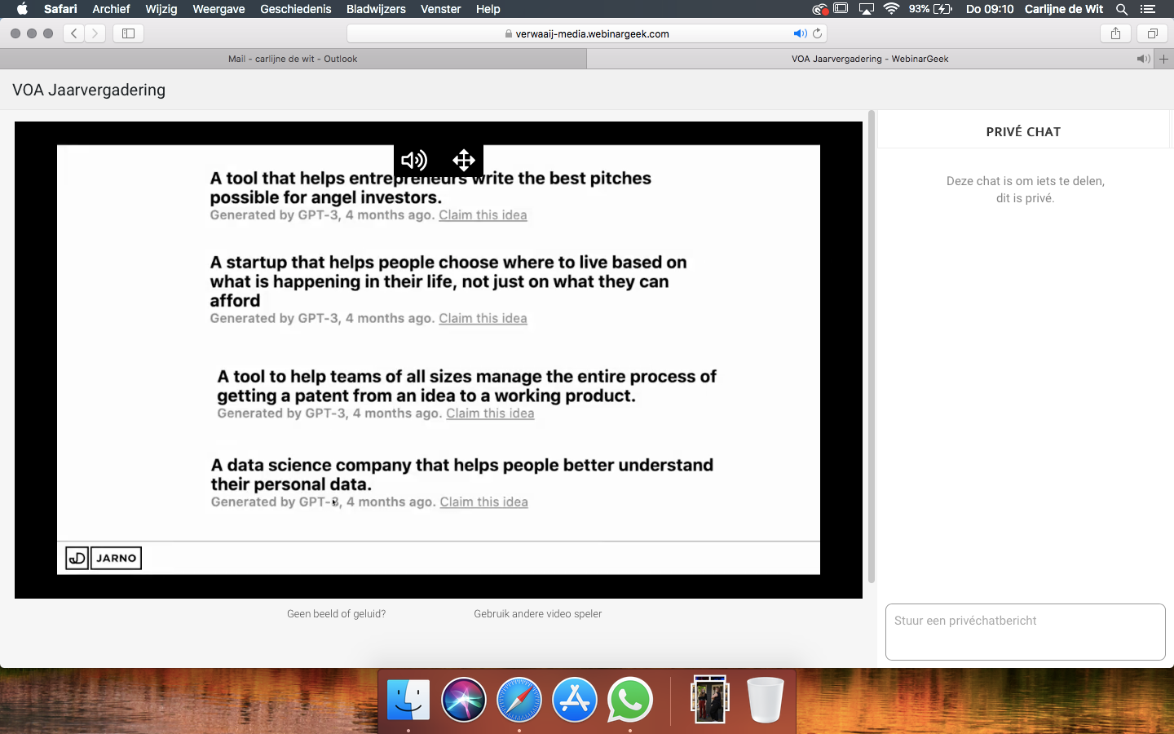Open Spotlight search magnifier
Image resolution: width=1174 pixels, height=734 pixels.
point(1122,9)
